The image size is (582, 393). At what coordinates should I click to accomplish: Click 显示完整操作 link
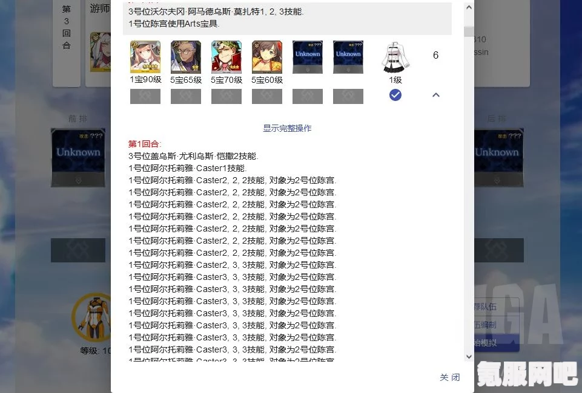pos(287,129)
